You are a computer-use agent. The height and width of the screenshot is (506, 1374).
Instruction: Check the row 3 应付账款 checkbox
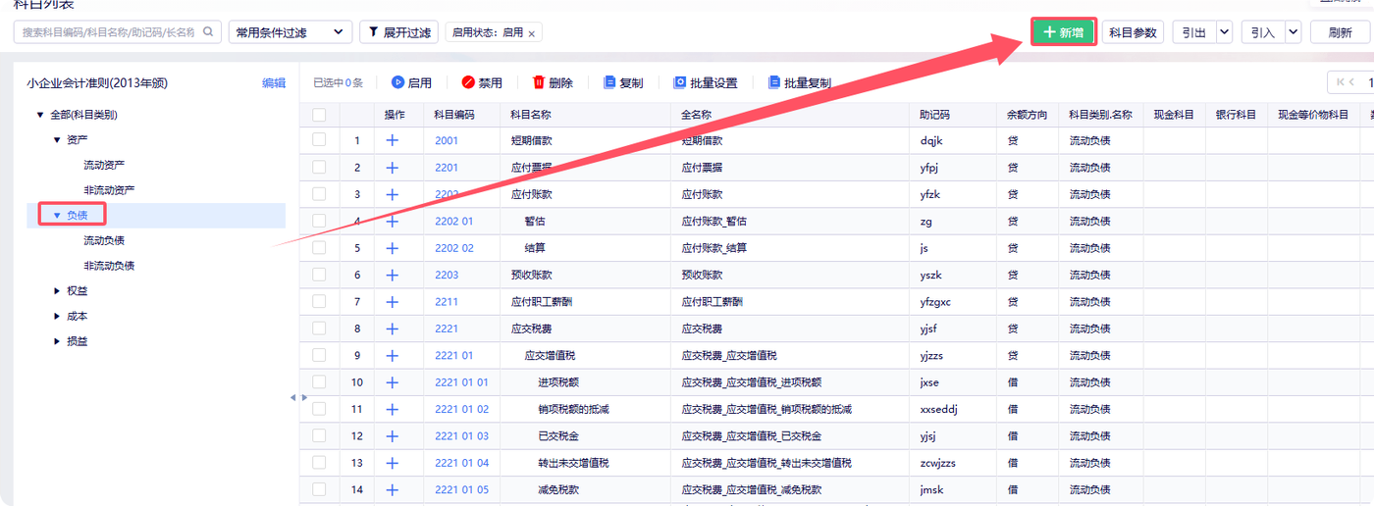[319, 194]
